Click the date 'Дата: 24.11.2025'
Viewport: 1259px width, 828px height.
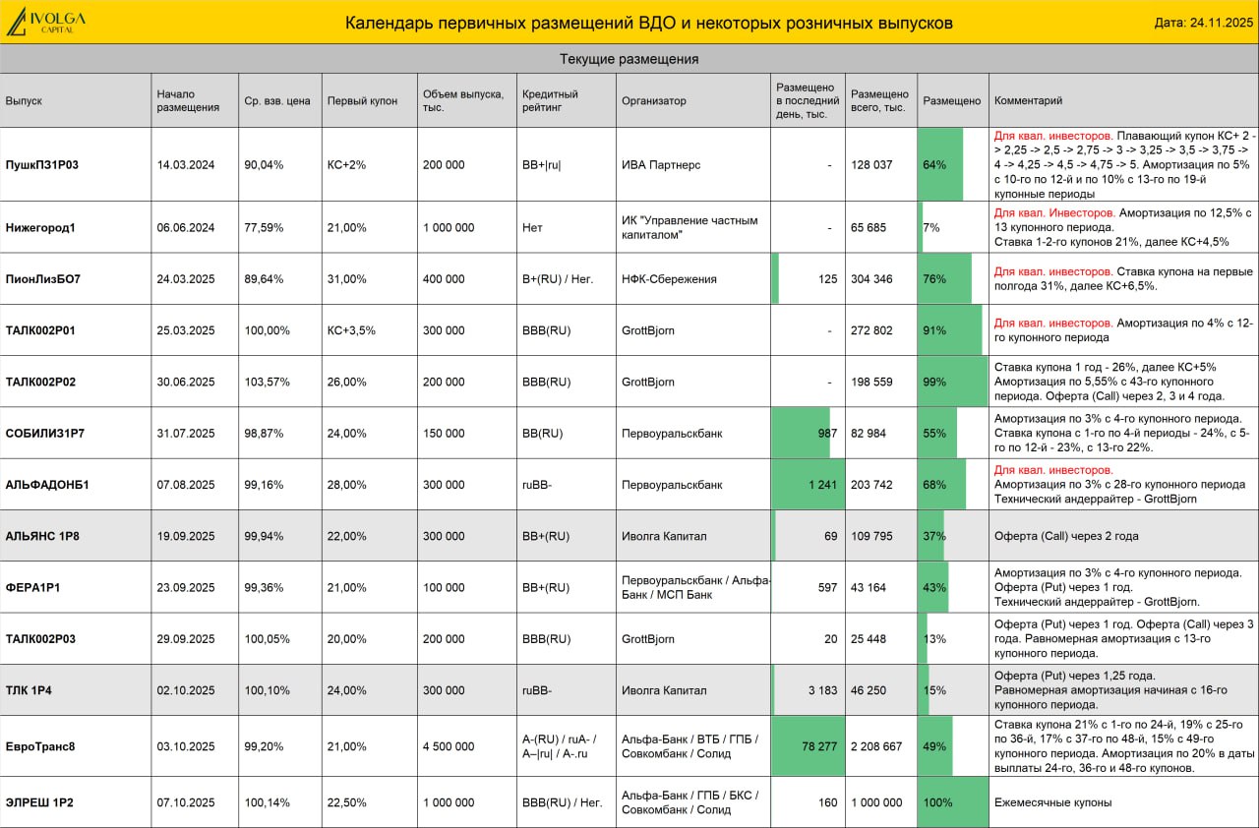(1203, 23)
